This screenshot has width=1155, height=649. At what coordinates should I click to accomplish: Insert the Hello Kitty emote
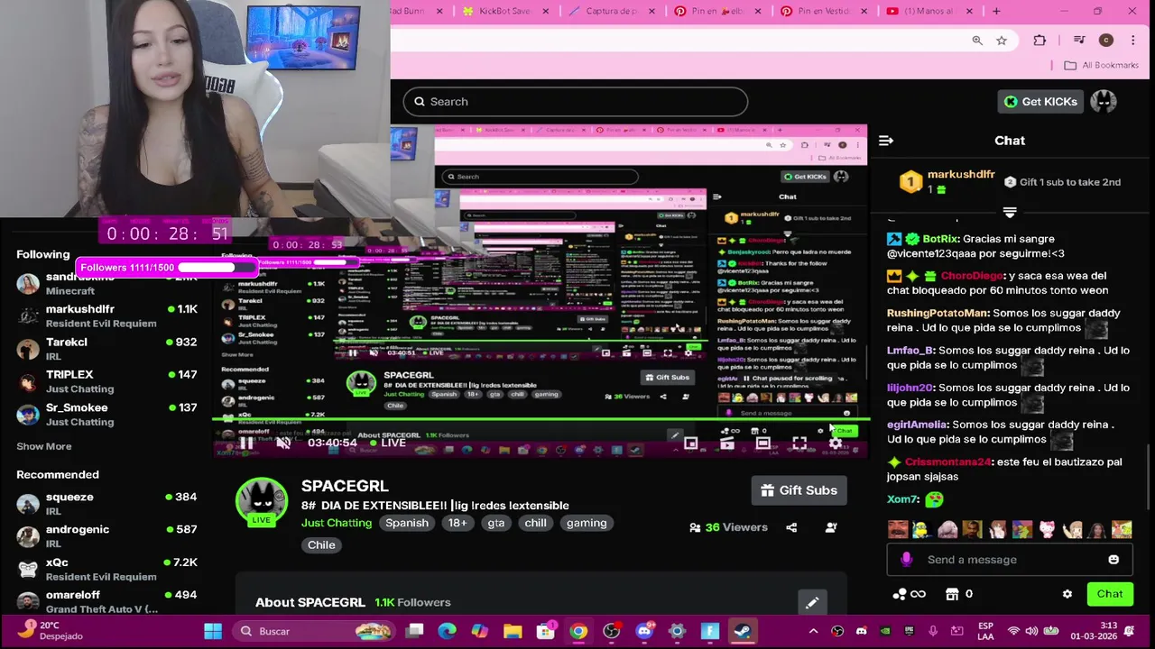(1047, 530)
